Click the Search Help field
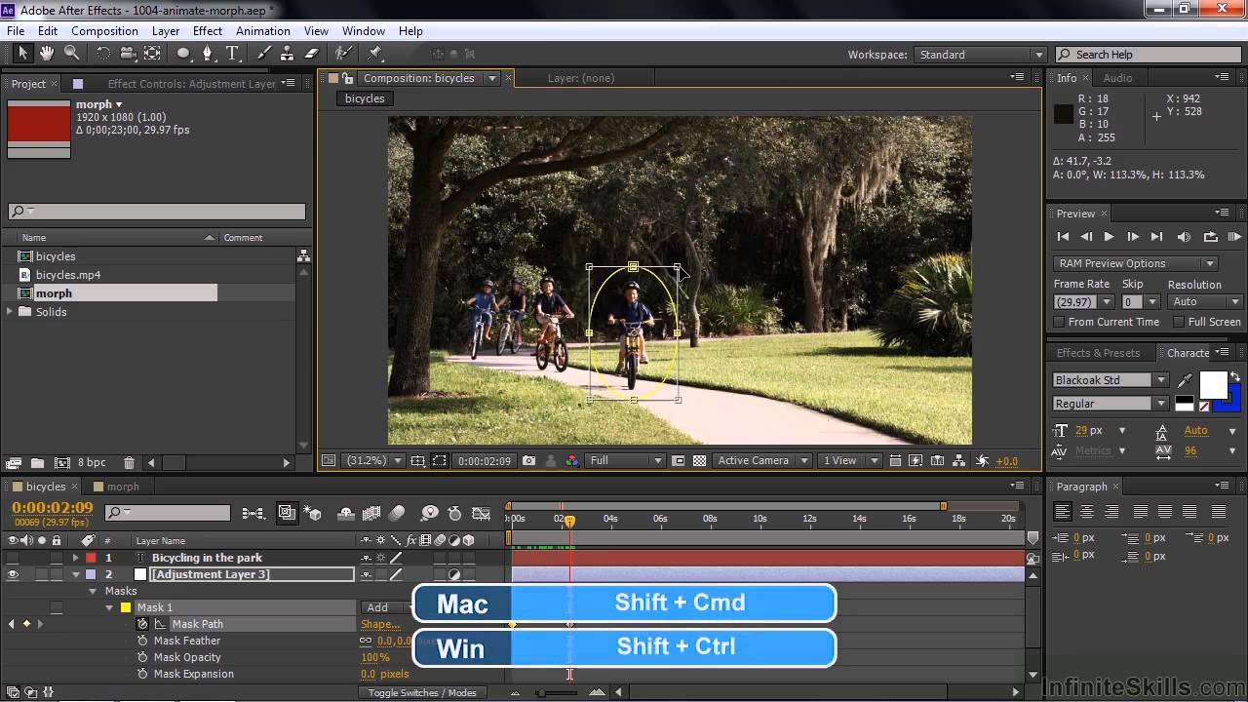Viewport: 1248px width, 702px height. (1148, 55)
